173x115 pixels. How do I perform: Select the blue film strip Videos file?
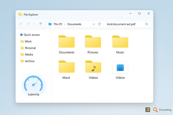click(x=120, y=67)
